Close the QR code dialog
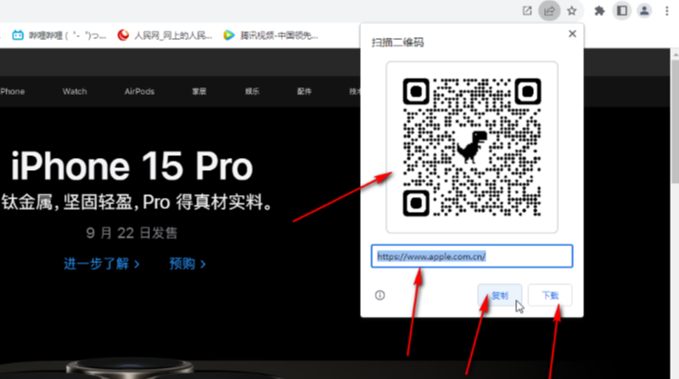 pyautogui.click(x=572, y=33)
